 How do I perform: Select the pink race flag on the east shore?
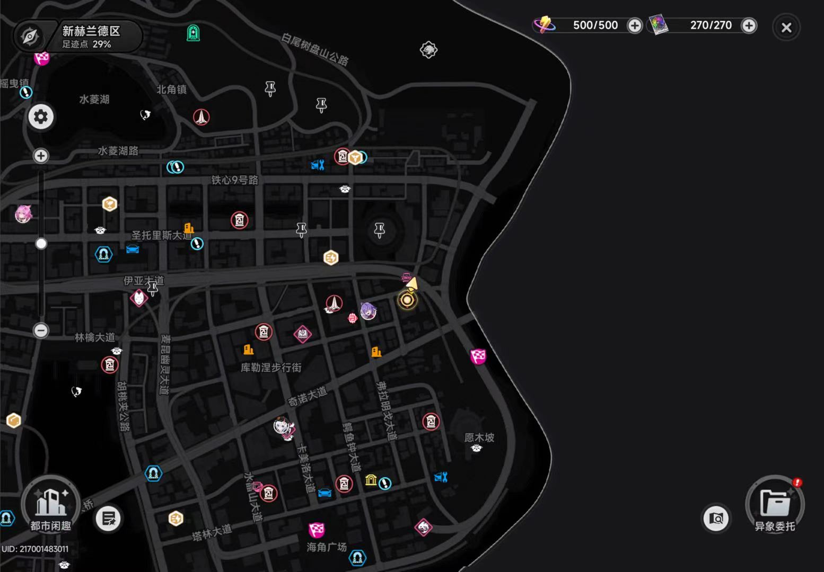coord(478,356)
